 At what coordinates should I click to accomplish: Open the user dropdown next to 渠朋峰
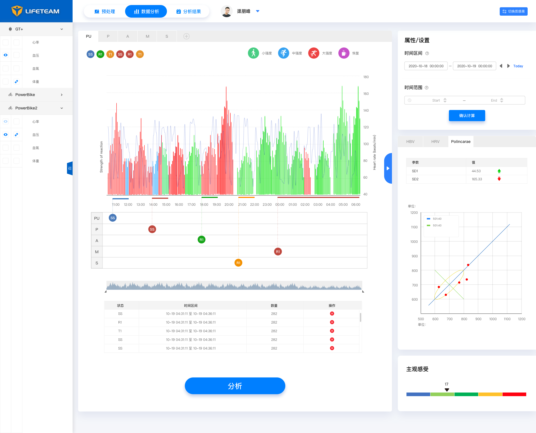coord(258,11)
